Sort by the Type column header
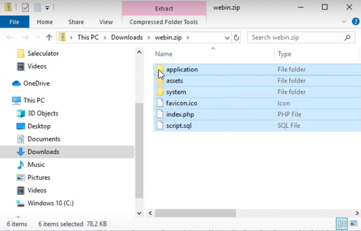Image resolution: width=361 pixels, height=231 pixels. [284, 54]
